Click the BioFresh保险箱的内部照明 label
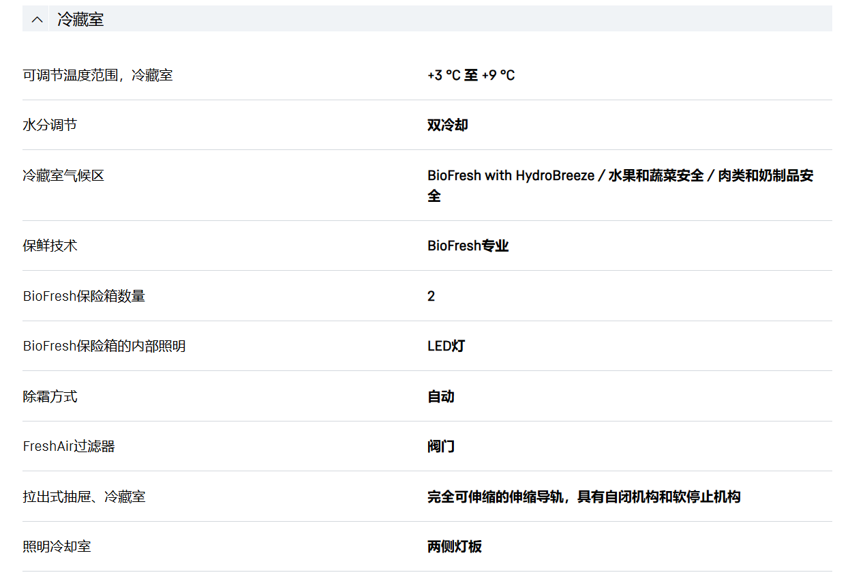The image size is (850, 577). coord(104,346)
